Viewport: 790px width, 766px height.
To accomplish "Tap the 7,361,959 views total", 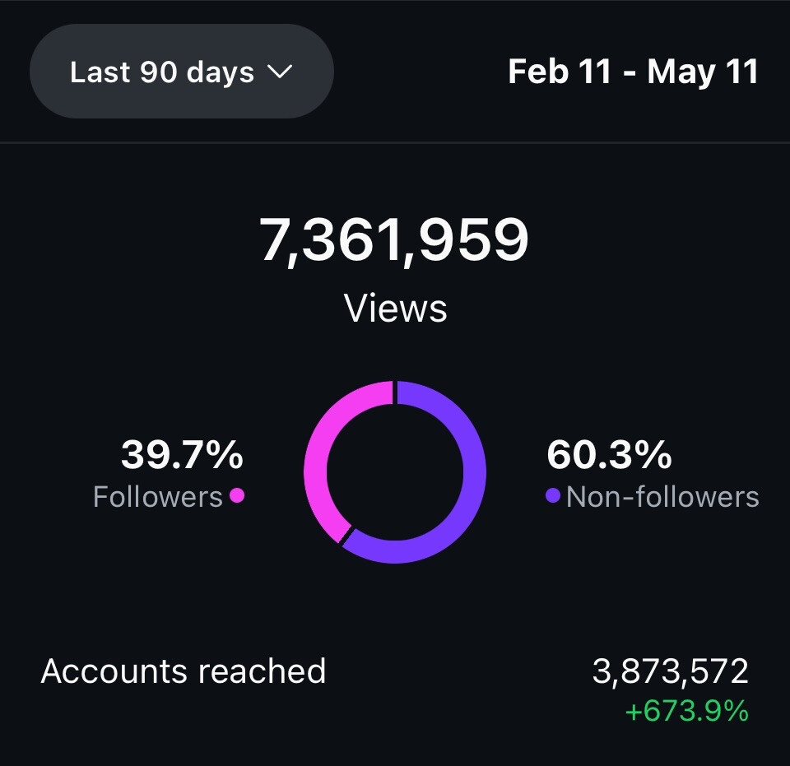I will [394, 239].
